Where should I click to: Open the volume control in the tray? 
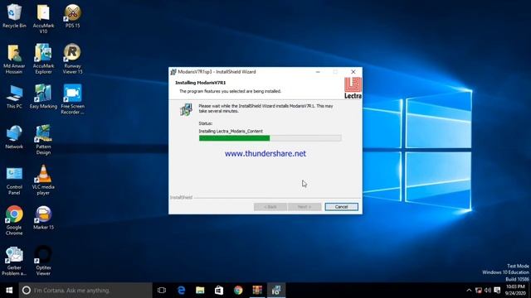(488, 291)
